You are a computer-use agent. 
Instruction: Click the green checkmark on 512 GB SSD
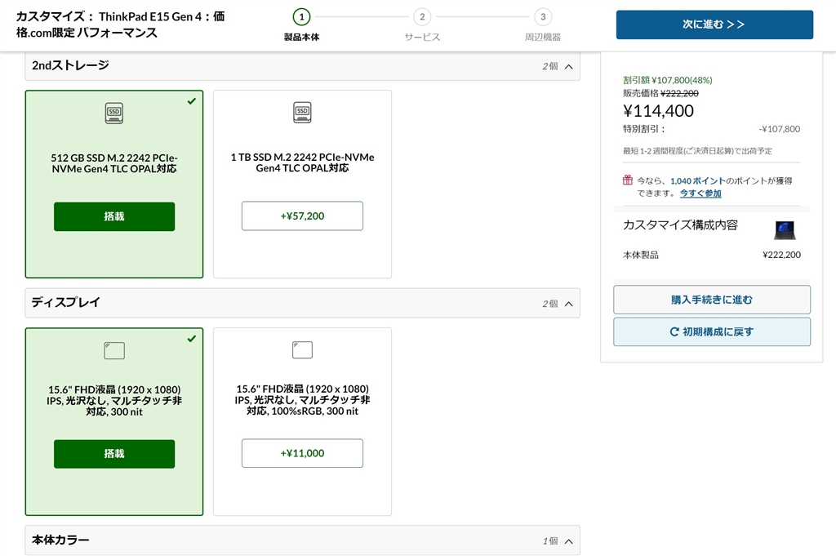pos(191,101)
